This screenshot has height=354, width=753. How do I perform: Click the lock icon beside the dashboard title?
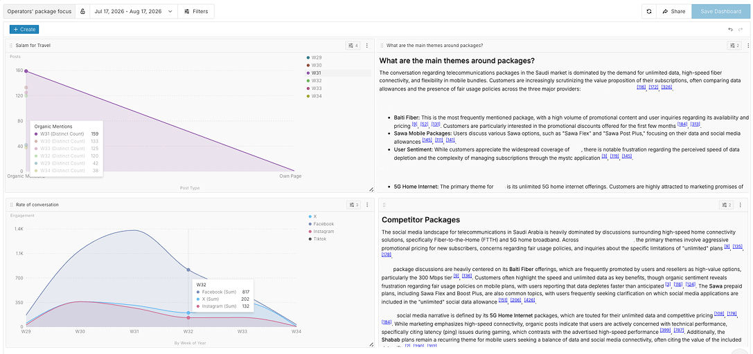82,11
